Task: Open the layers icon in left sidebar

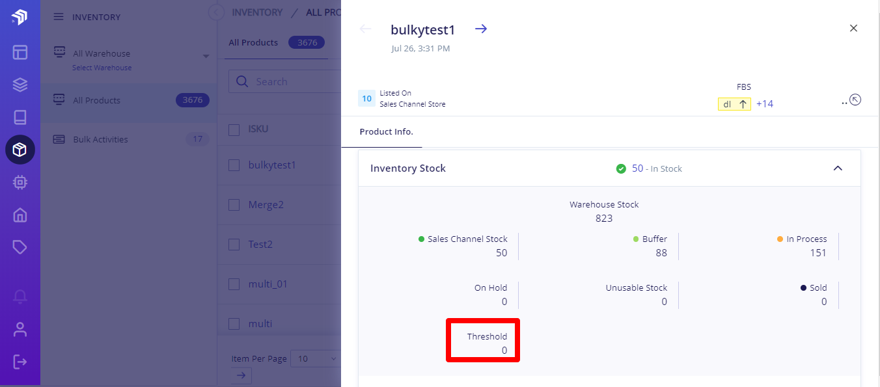Action: tap(20, 85)
